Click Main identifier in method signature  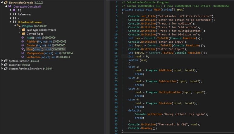pos(157,10)
